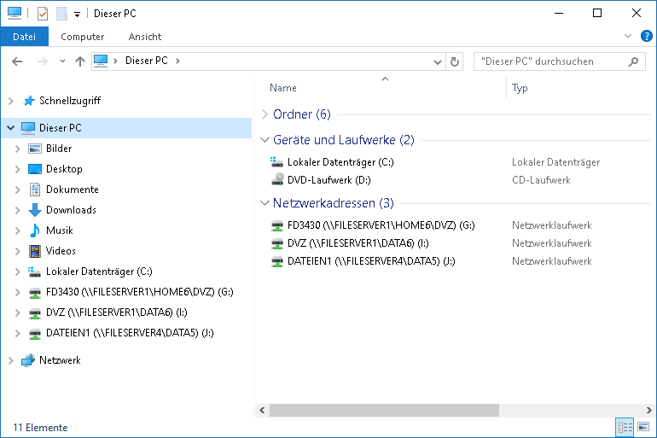657x438 pixels.
Task: Click the up-arrow navigation button
Action: [80, 61]
